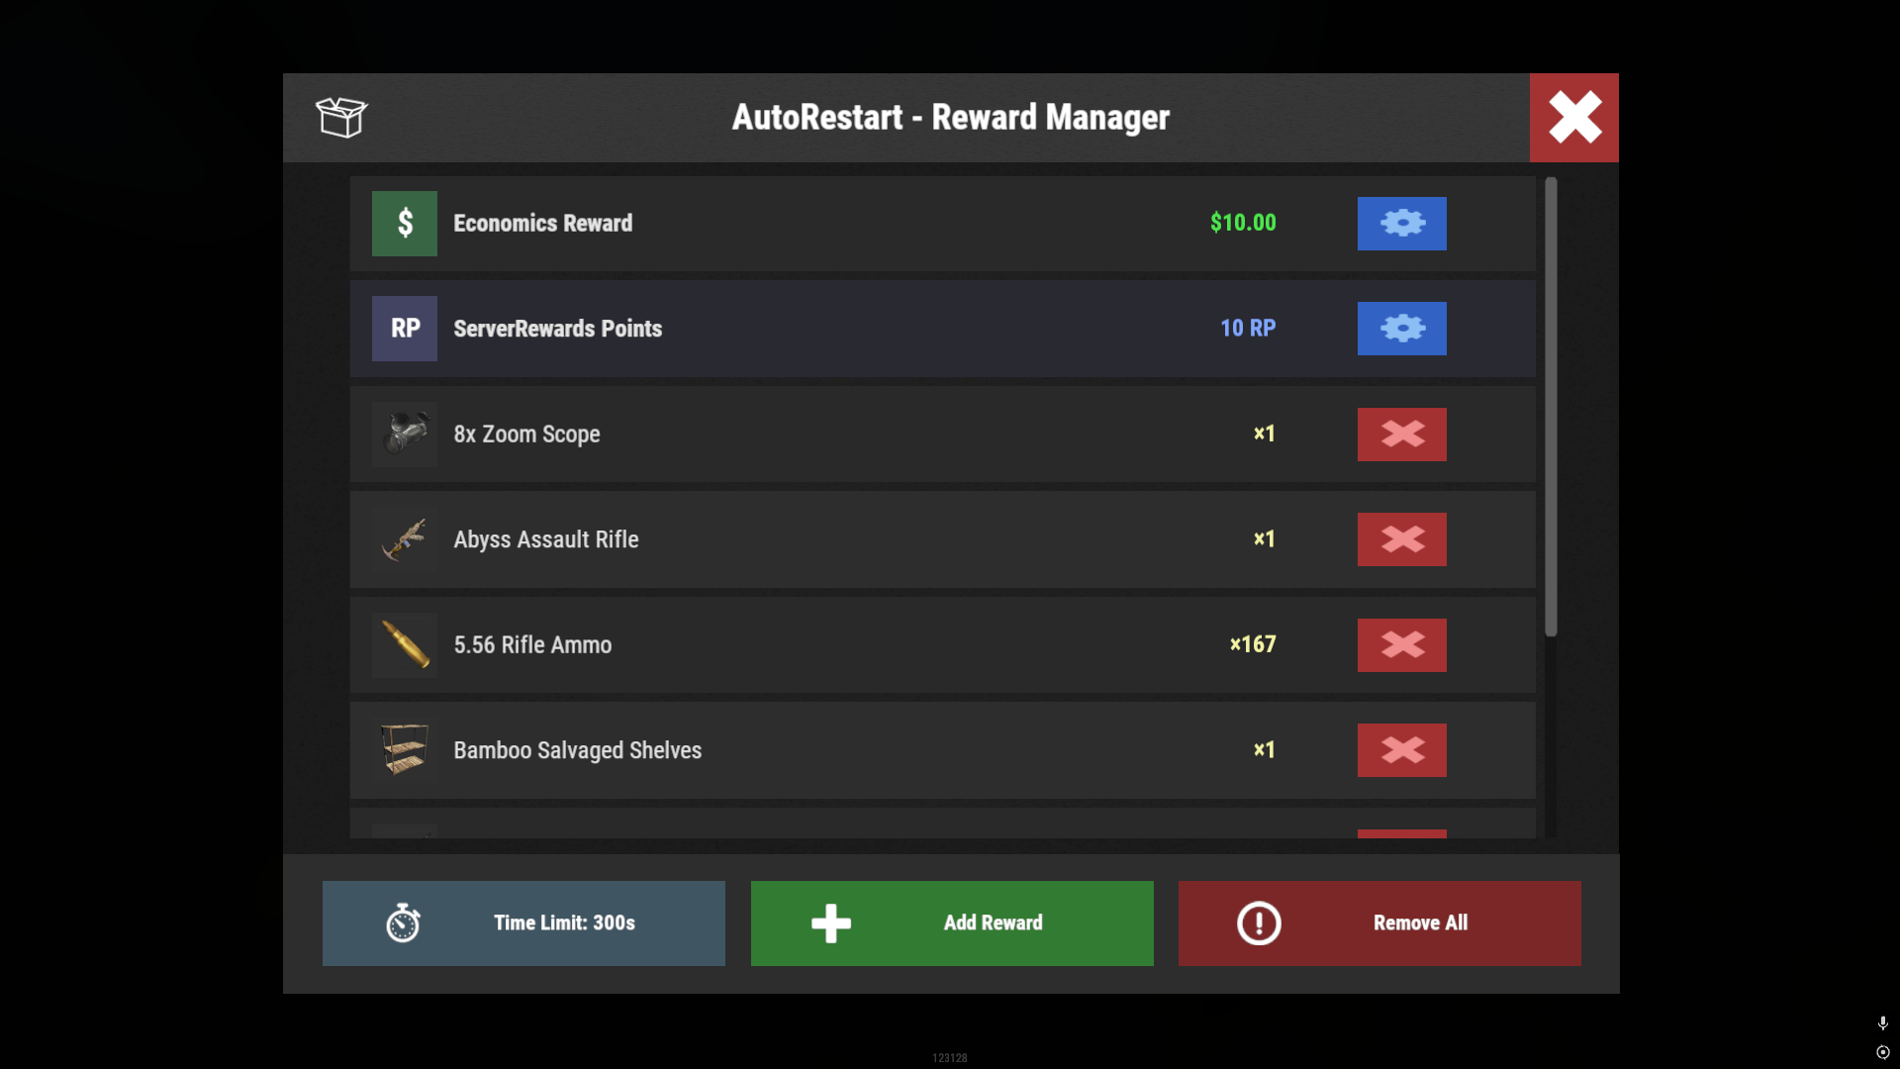Click the Remove All button
1900x1069 pixels.
[x=1379, y=923]
